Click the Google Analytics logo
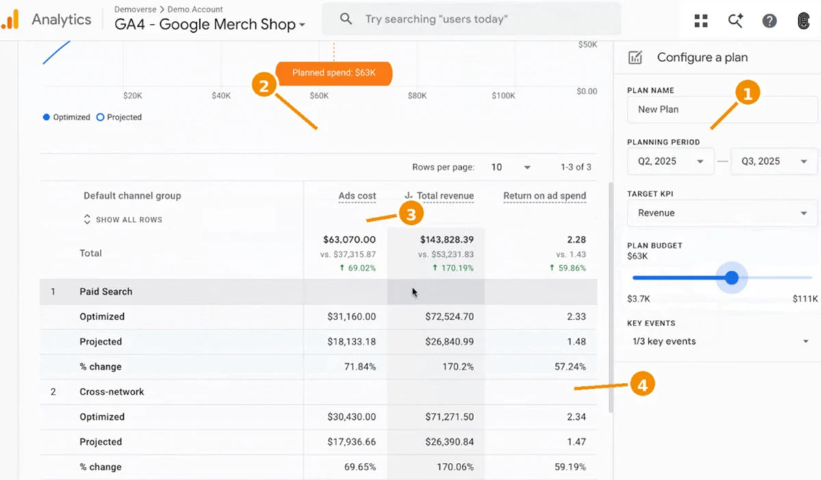Viewport: 821px width, 480px height. click(10, 20)
